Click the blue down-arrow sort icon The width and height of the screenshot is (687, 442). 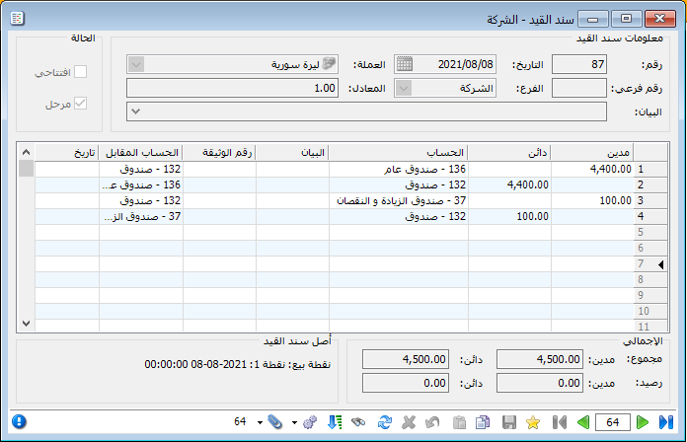[335, 422]
